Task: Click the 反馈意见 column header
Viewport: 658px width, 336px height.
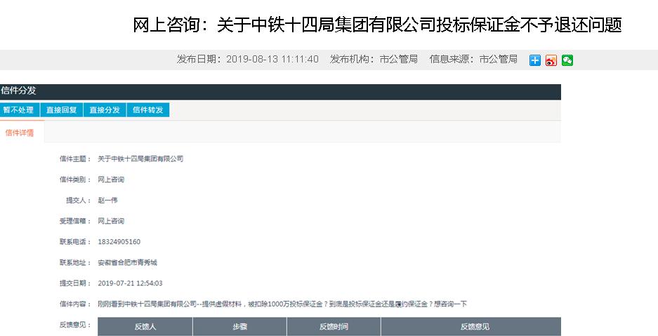Action: point(471,326)
